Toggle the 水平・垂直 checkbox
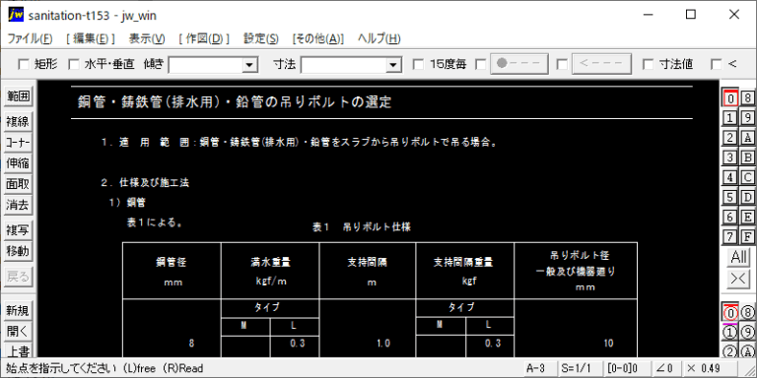 point(73,64)
